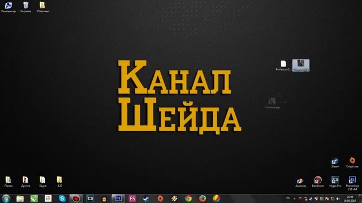This screenshot has height=203, width=362.
Task: Select the Perfectum2 file icon on desktop
Action: (283, 65)
